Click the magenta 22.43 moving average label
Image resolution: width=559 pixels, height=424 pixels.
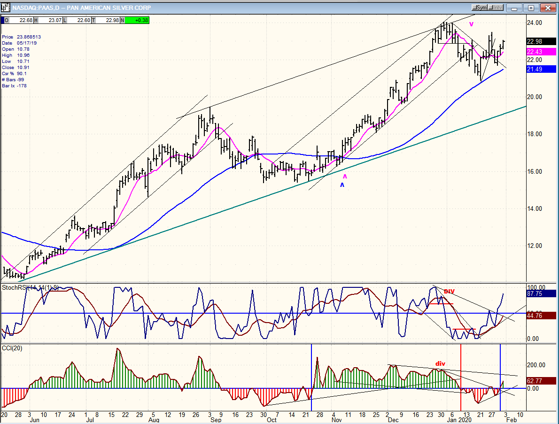(541, 52)
